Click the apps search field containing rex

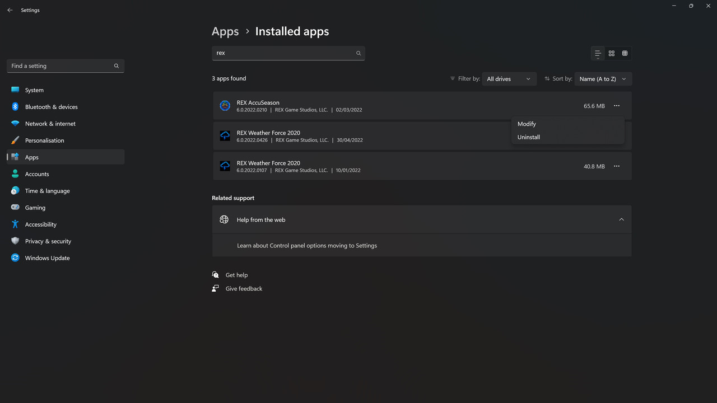pyautogui.click(x=288, y=53)
